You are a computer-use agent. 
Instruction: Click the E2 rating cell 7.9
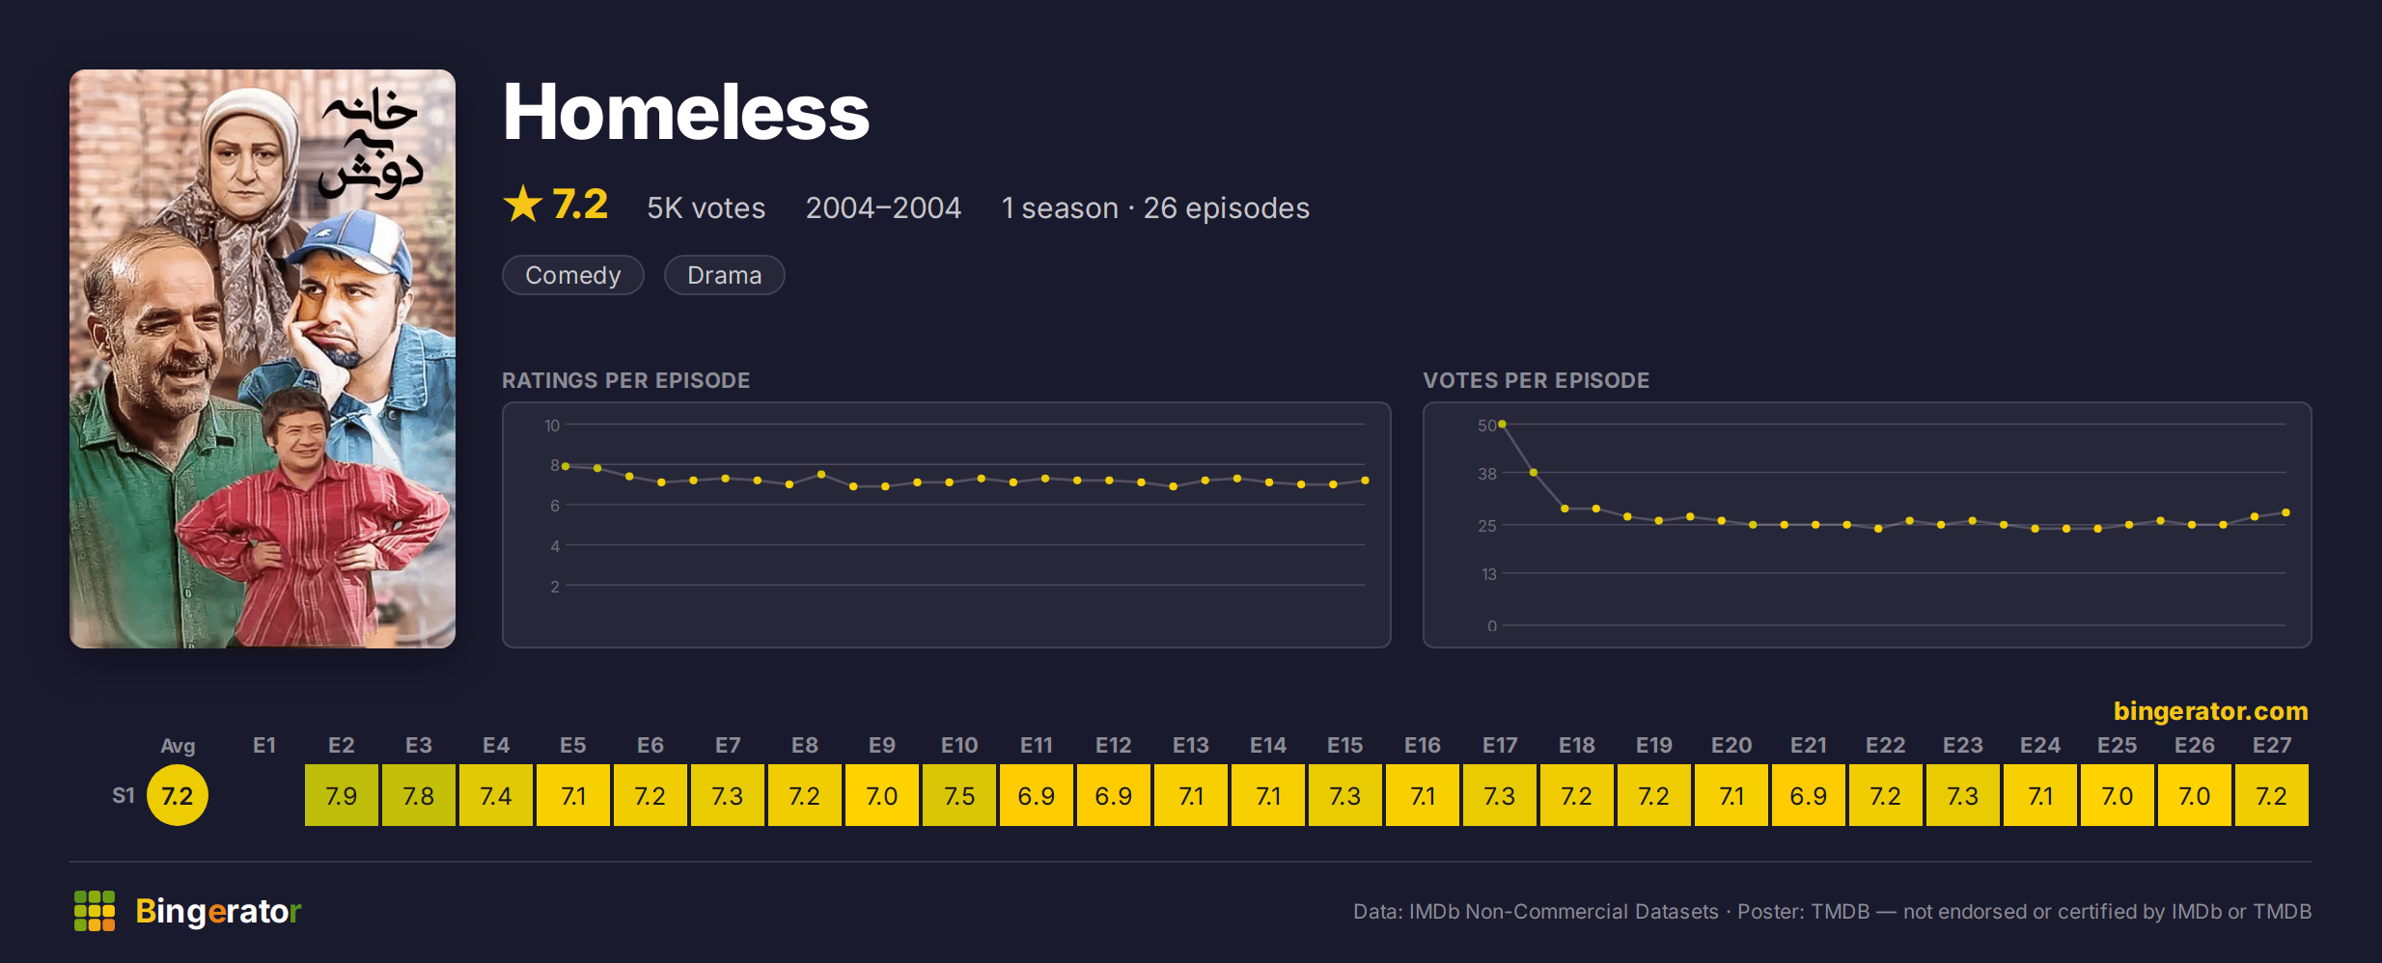coord(342,795)
